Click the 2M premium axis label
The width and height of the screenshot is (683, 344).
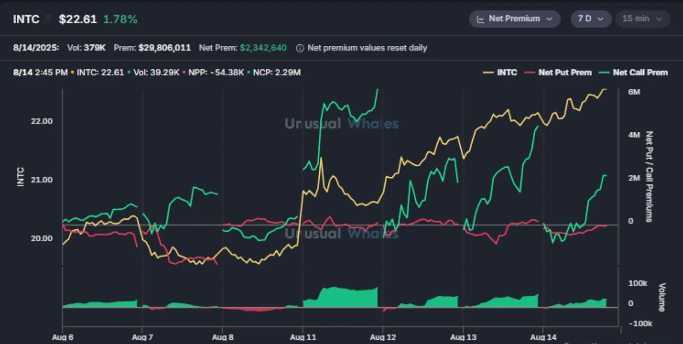[x=634, y=178]
